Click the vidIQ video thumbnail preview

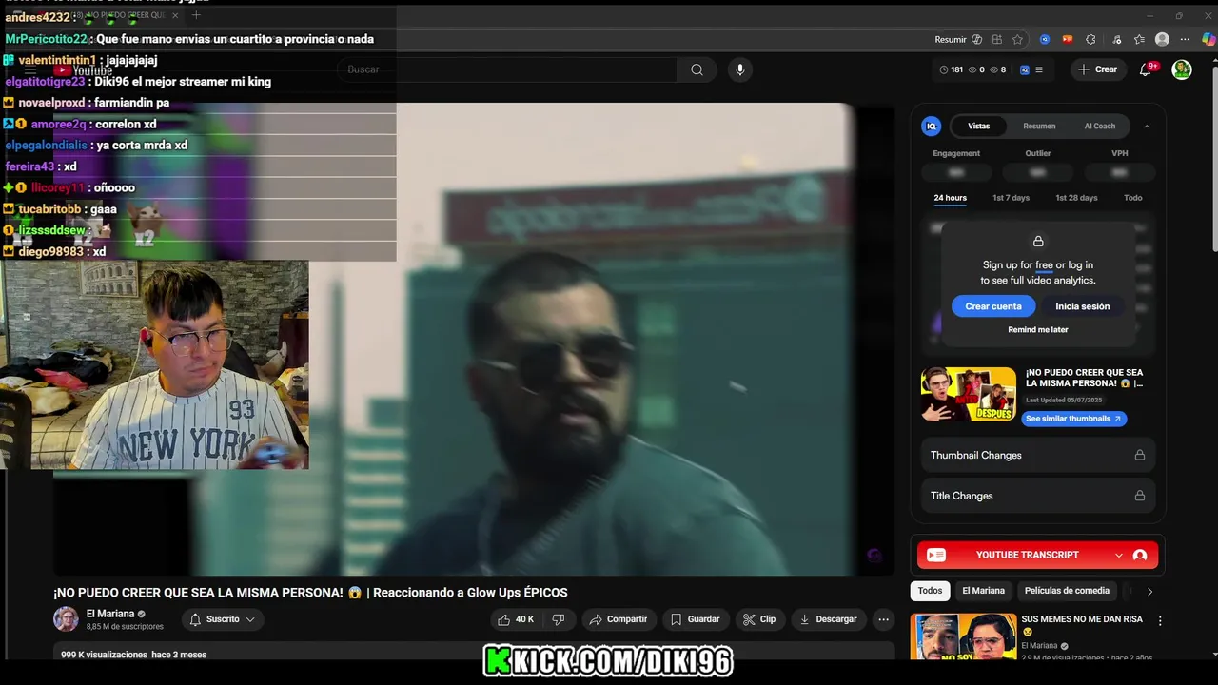coord(969,395)
